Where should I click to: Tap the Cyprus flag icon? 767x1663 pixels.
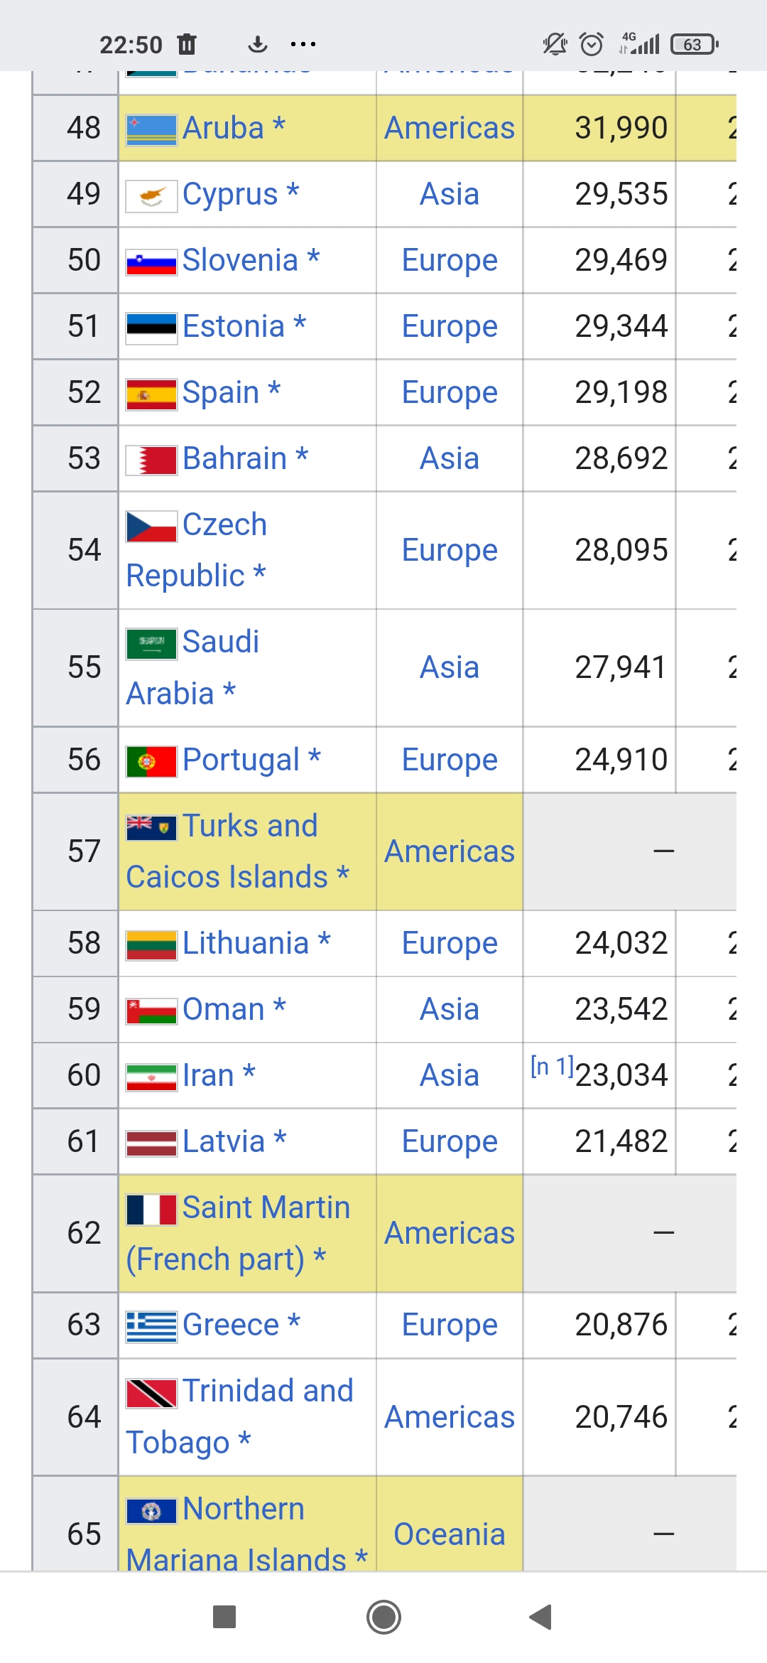[151, 196]
